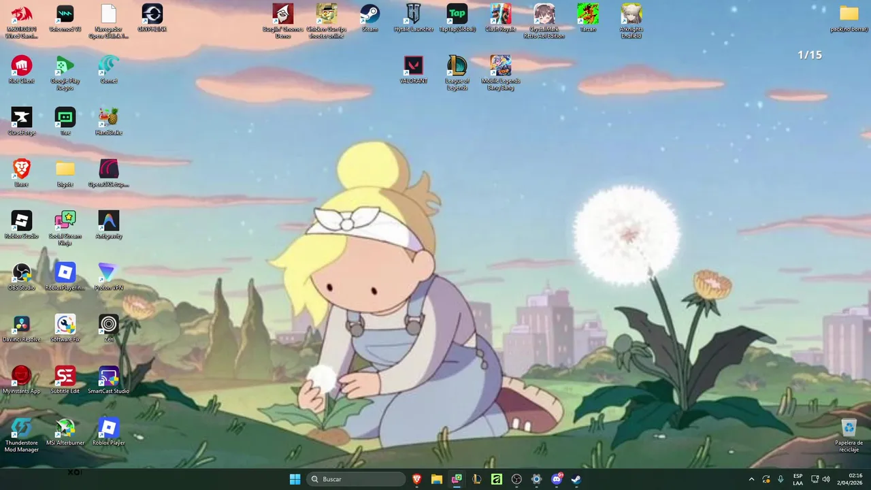Screen dimensions: 871x490
Task: Click the MSI Afterburner shortcut
Action: pos(65,432)
